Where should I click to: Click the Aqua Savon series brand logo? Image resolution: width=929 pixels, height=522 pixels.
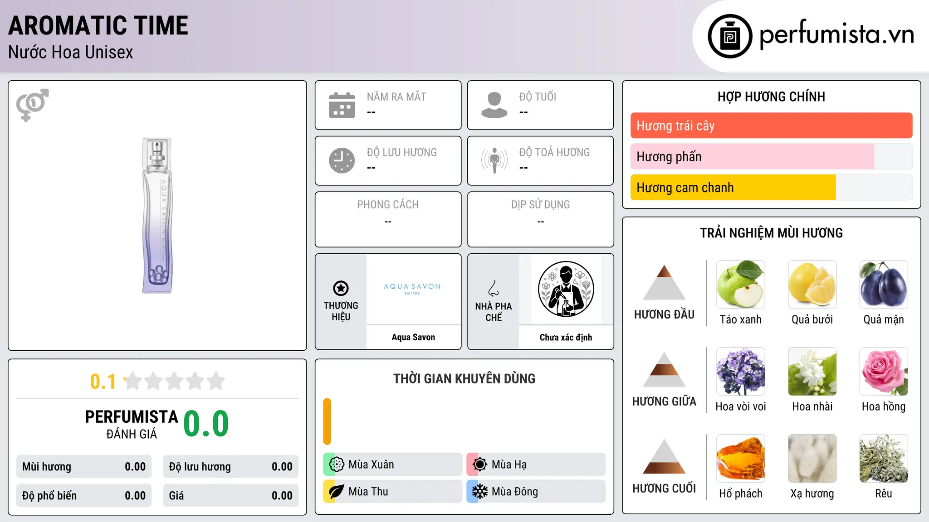pyautogui.click(x=412, y=289)
